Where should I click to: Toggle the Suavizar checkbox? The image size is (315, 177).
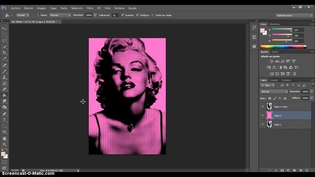(x=123, y=15)
